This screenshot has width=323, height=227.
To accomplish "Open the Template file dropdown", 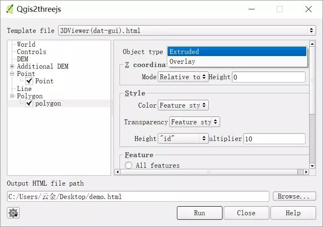I will click(187, 30).
